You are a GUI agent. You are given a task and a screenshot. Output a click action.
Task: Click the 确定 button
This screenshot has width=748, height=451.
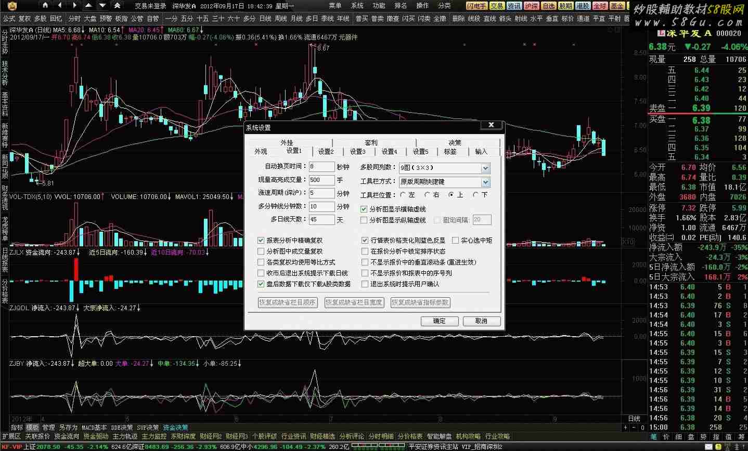click(x=440, y=321)
